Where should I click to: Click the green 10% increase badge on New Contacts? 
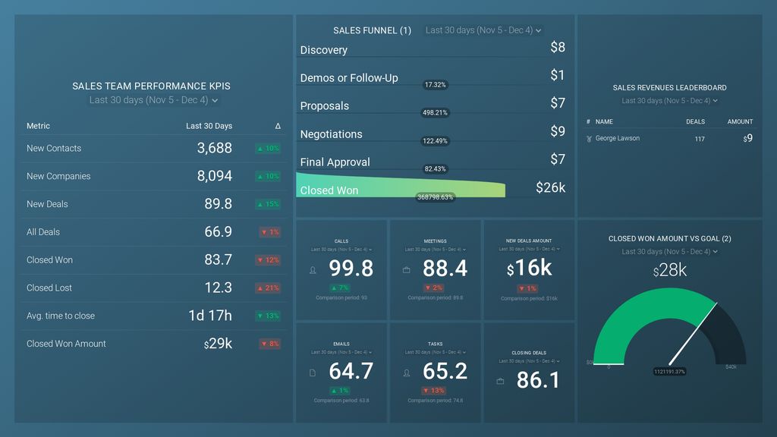267,149
